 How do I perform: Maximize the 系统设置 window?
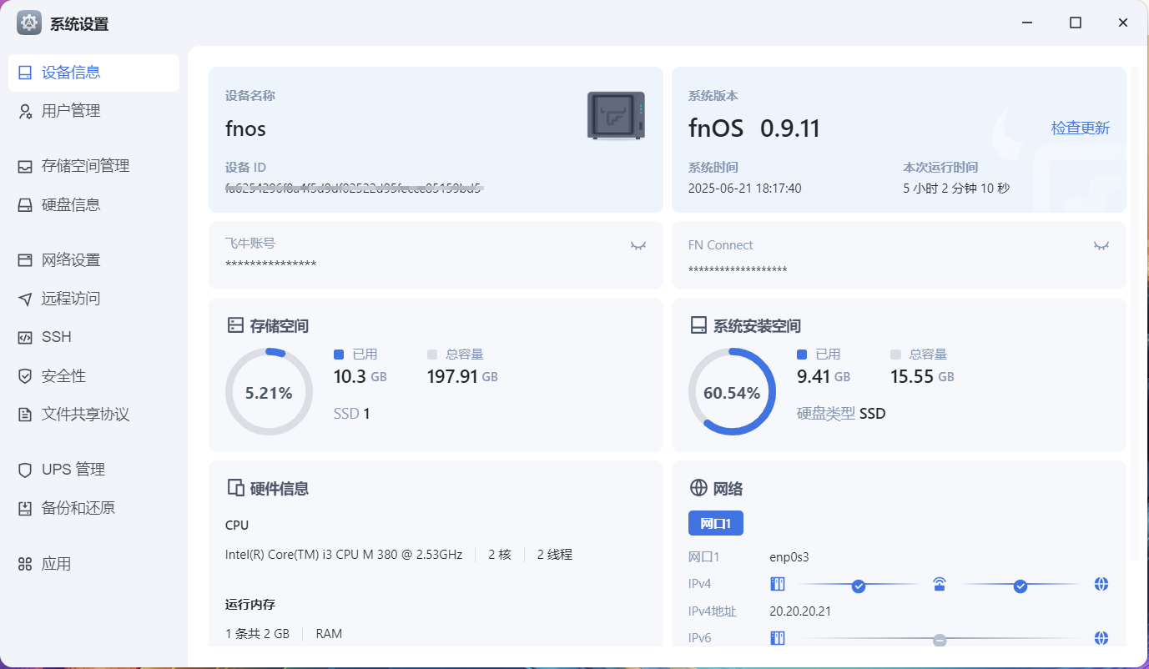1076,23
